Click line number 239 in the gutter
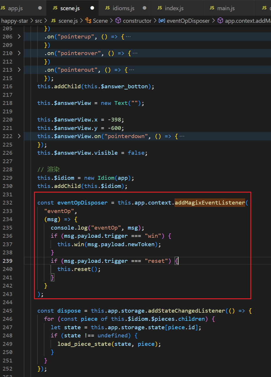Image resolution: width=271 pixels, height=377 pixels. click(8, 261)
